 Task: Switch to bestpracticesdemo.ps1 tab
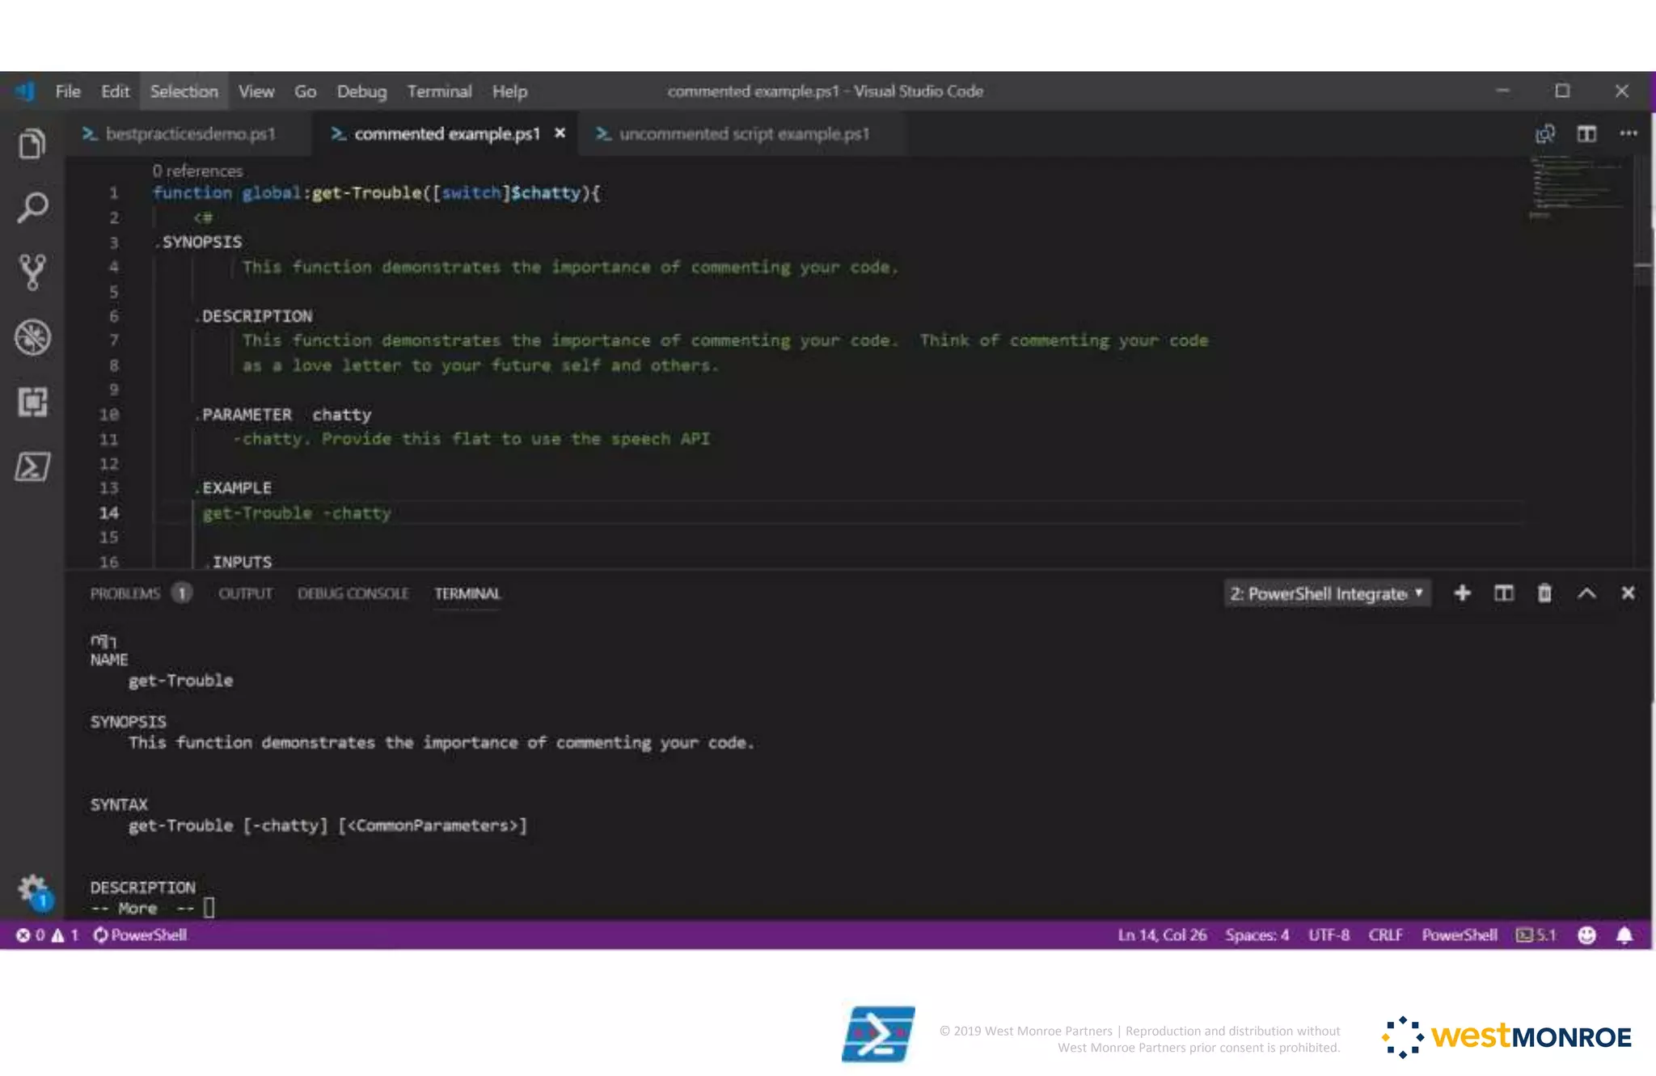pyautogui.click(x=189, y=133)
